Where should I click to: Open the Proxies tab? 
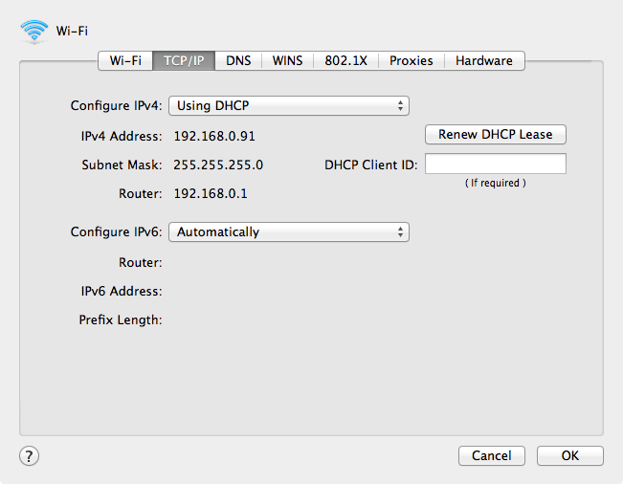click(x=411, y=61)
